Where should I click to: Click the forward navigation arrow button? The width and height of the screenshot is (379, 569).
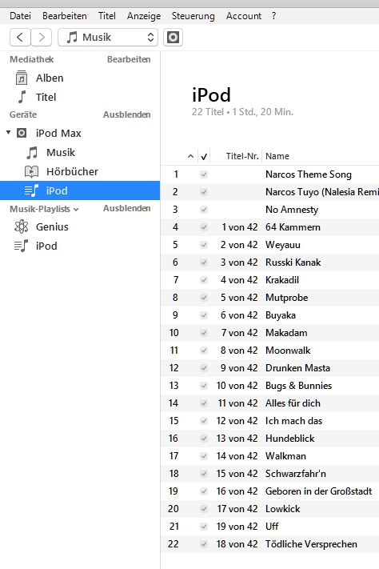(42, 38)
